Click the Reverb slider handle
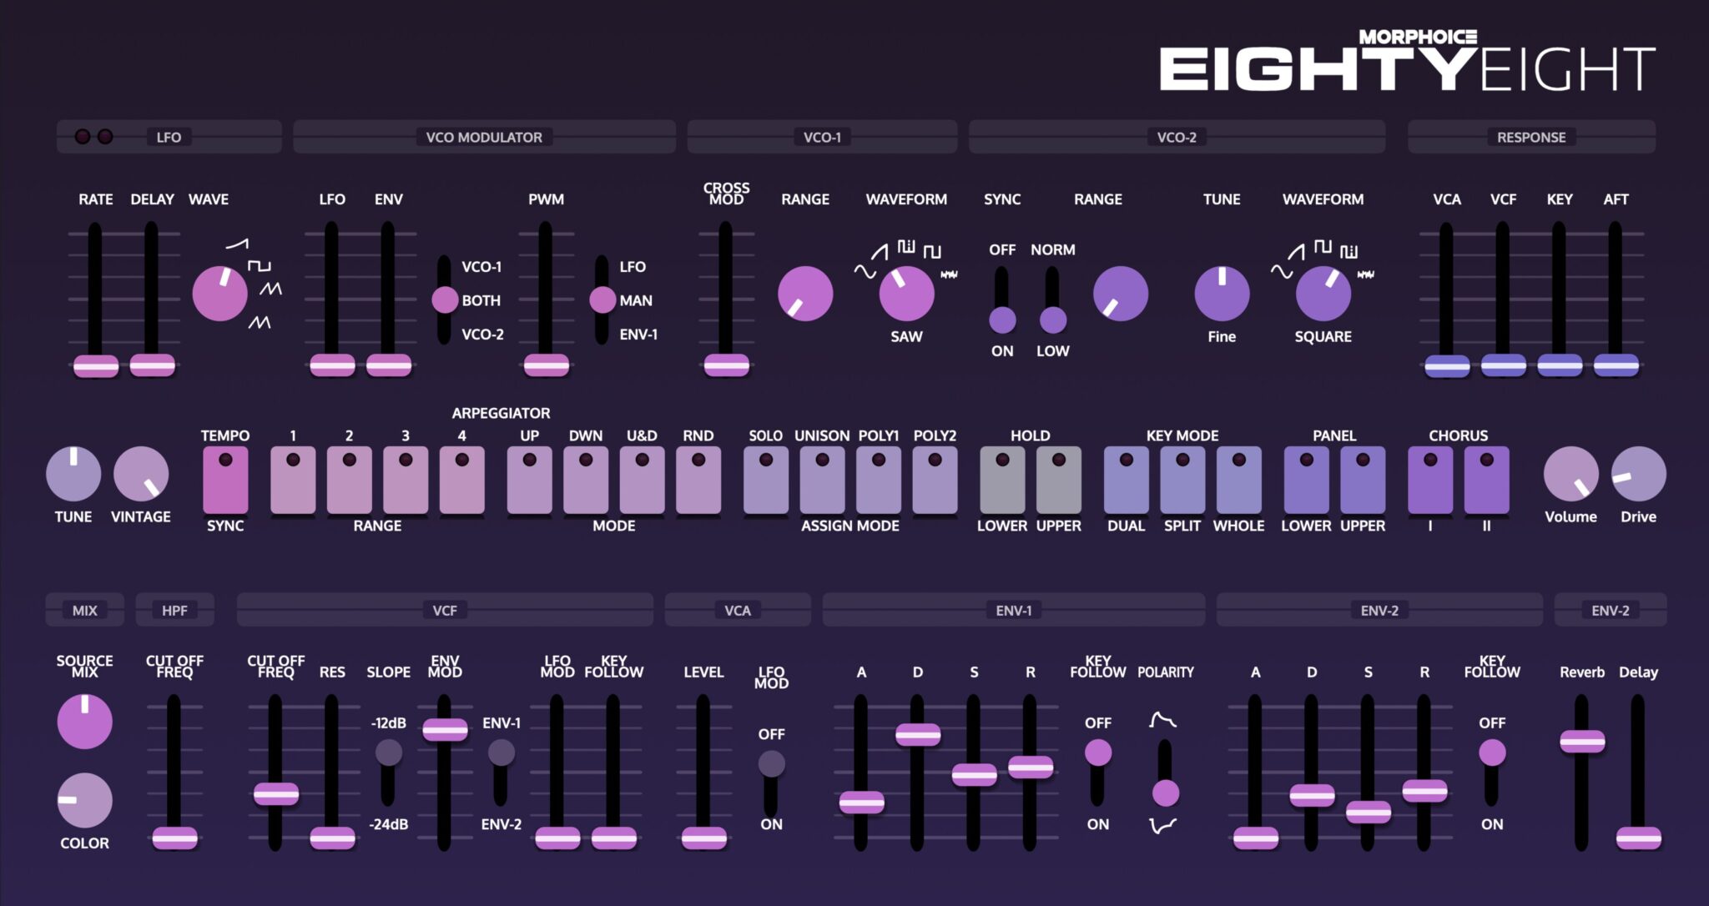The width and height of the screenshot is (1709, 906). 1582,741
